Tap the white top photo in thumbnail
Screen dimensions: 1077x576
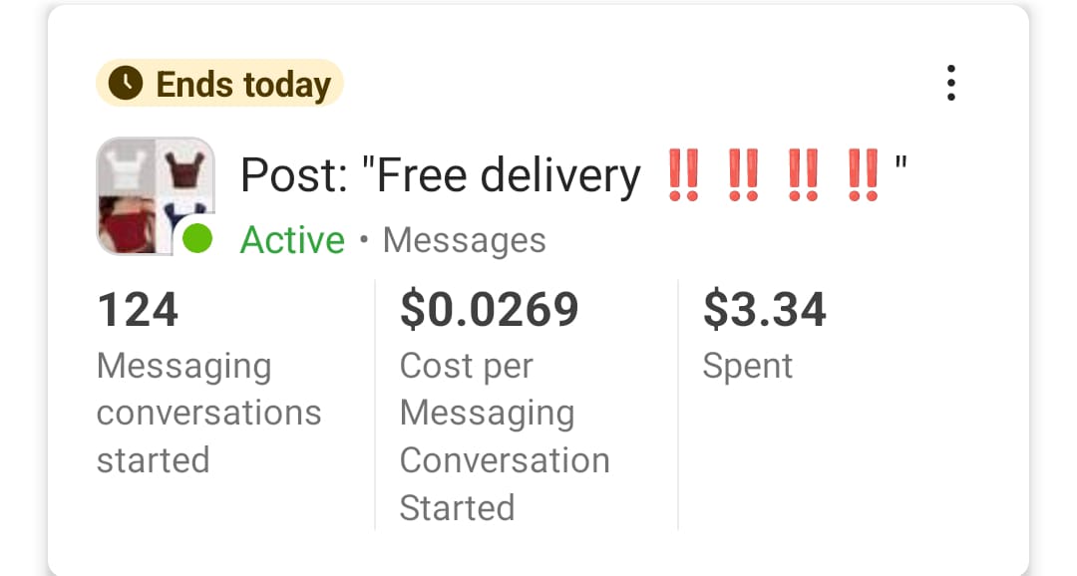click(x=124, y=166)
